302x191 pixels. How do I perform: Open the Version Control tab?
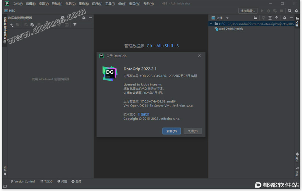(x=22, y=181)
